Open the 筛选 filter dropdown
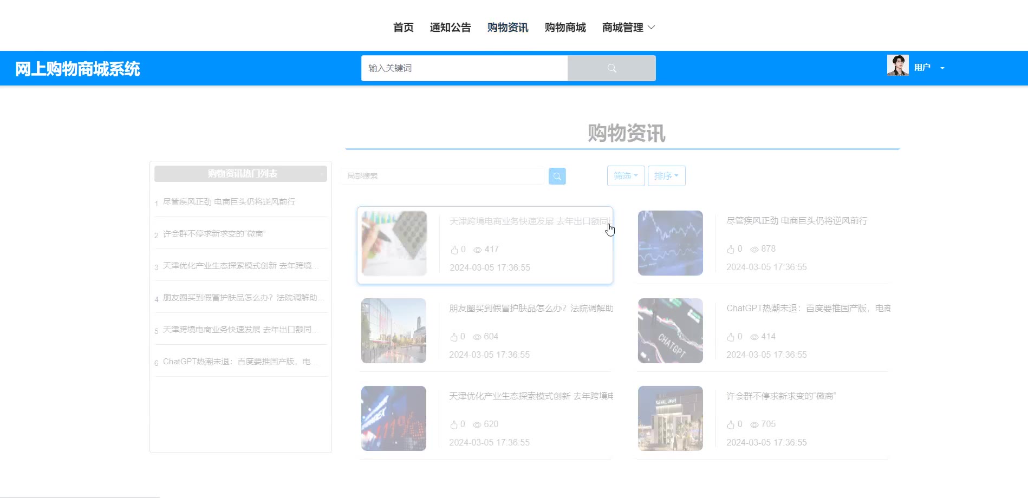The image size is (1028, 498). pyautogui.click(x=626, y=176)
